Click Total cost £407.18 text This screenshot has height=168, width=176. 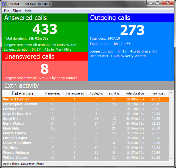[x=105, y=38]
